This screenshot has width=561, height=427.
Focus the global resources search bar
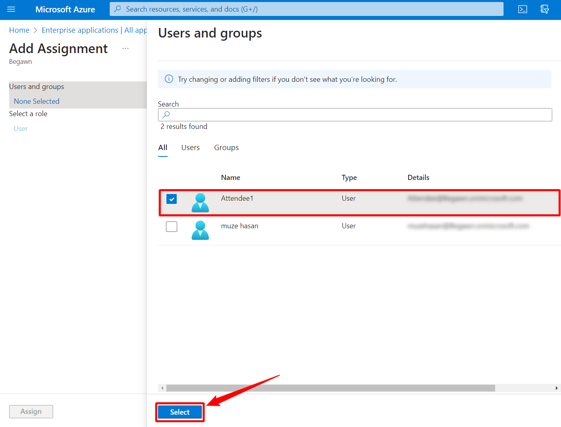(306, 9)
